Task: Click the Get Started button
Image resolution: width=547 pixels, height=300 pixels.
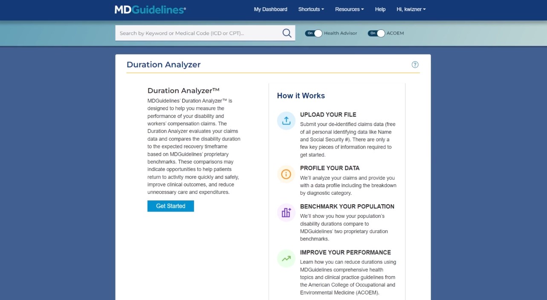Action: [171, 206]
